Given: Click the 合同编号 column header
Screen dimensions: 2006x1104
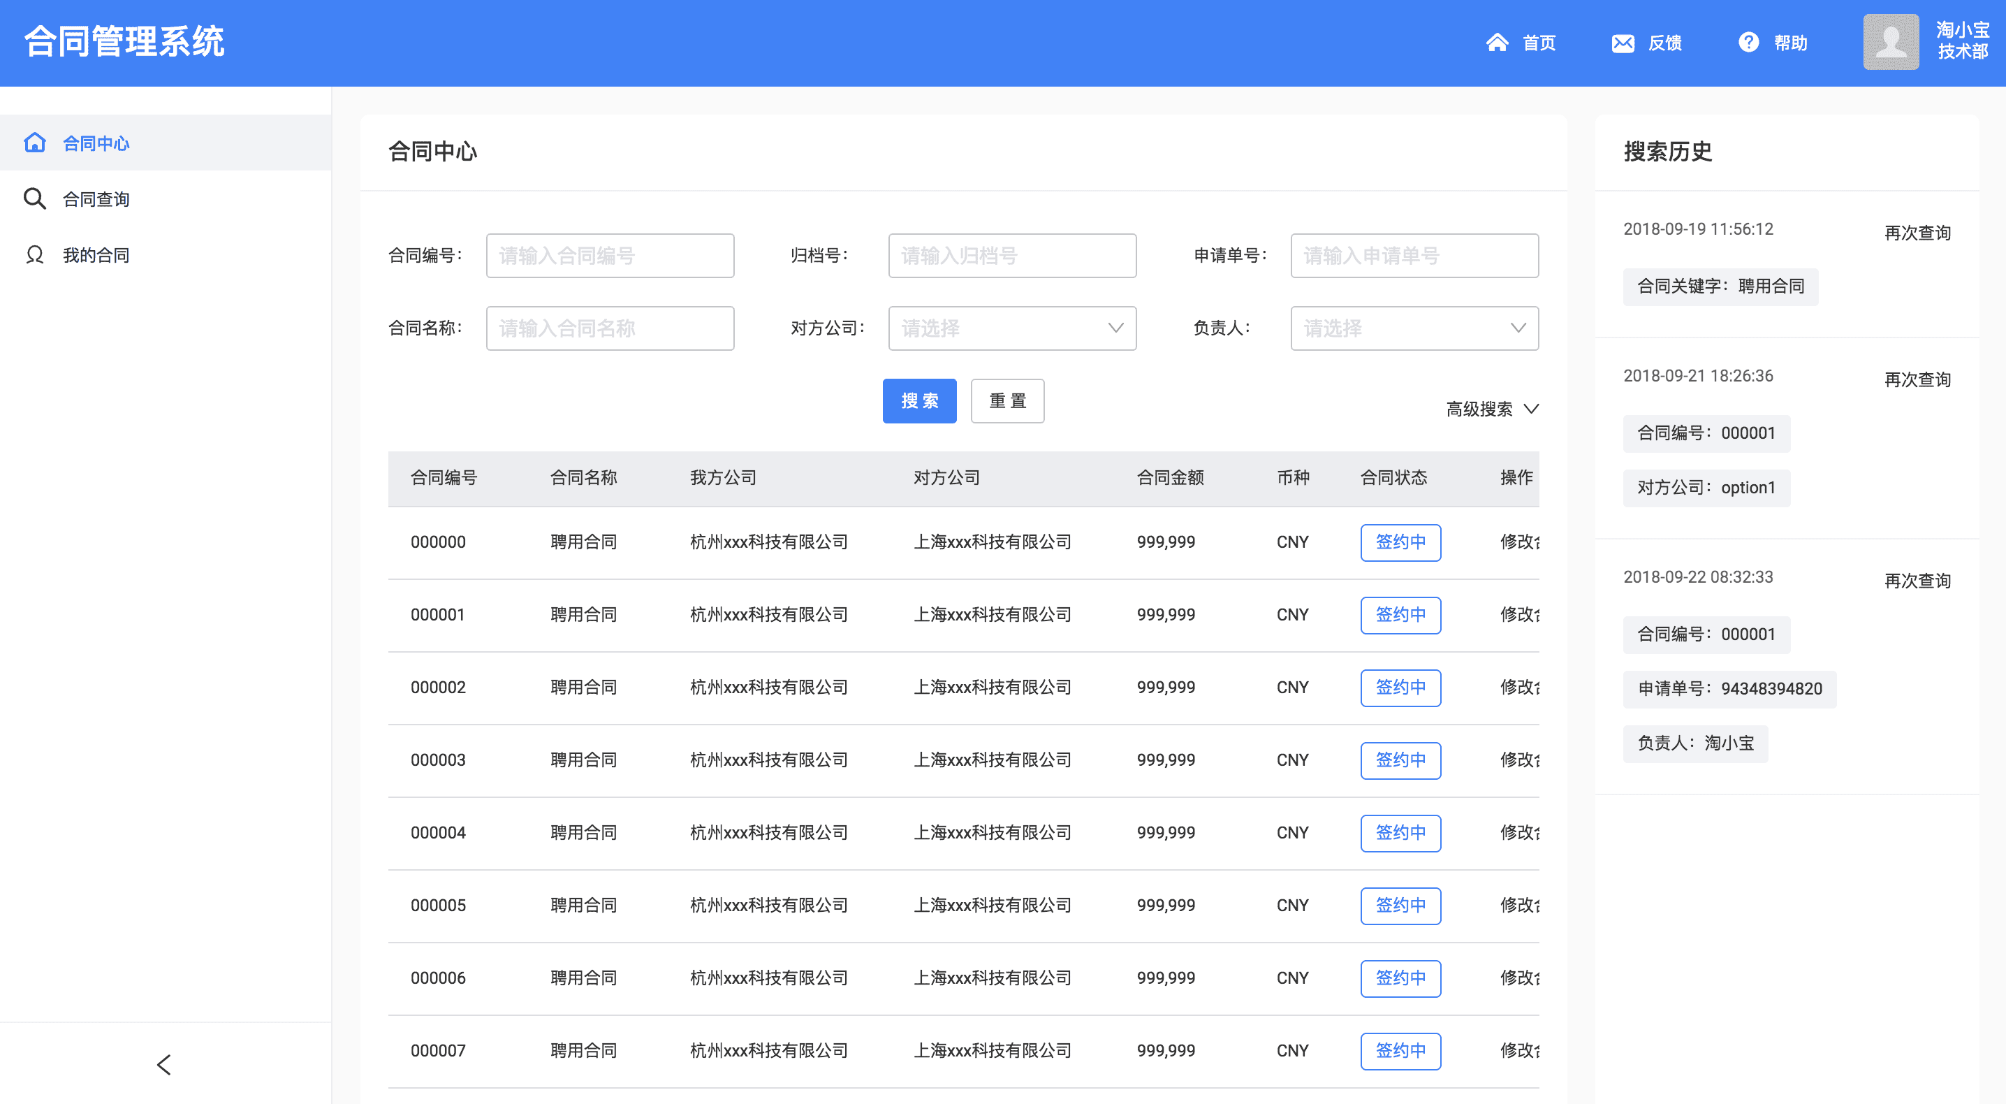Looking at the screenshot, I should pyautogui.click(x=444, y=479).
